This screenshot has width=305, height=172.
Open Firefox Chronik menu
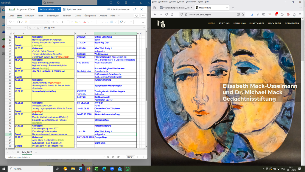pyautogui.click(x=181, y=2)
